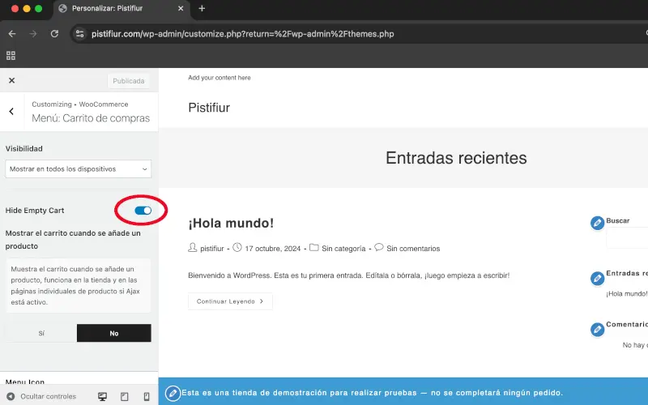This screenshot has width=648, height=405.
Task: Toggle the Hide Empty Cart switch
Action: click(143, 211)
